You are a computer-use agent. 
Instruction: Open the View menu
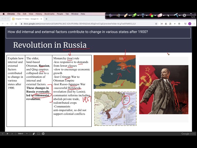click(x=31, y=14)
